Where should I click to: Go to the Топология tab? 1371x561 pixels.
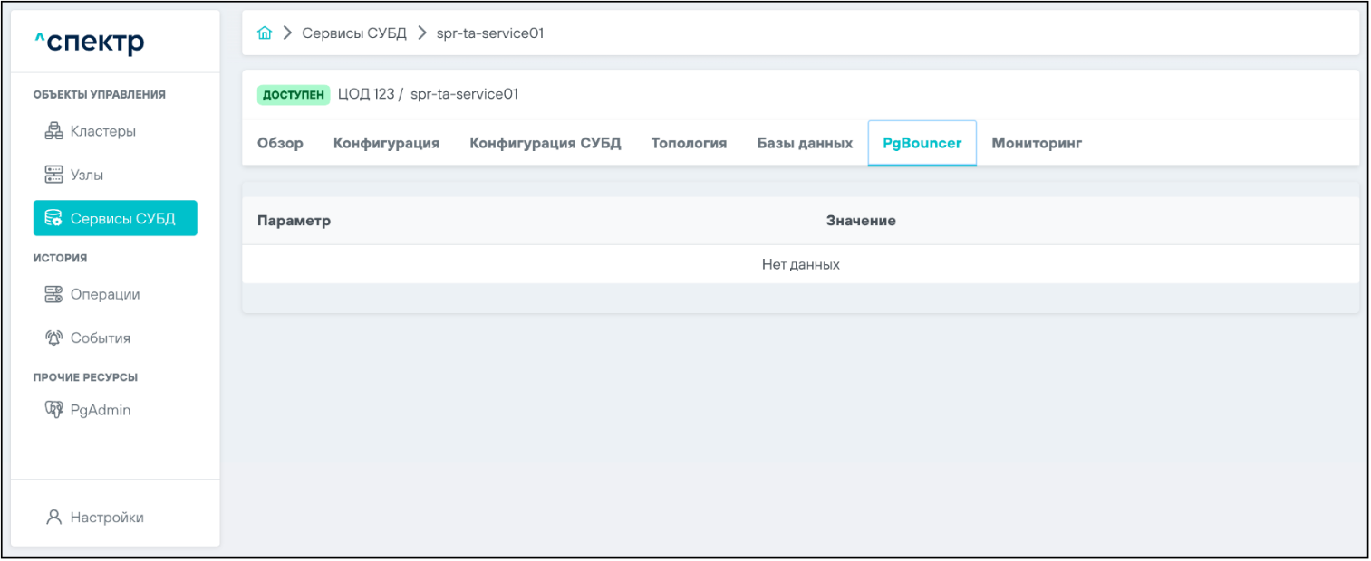pyautogui.click(x=689, y=143)
